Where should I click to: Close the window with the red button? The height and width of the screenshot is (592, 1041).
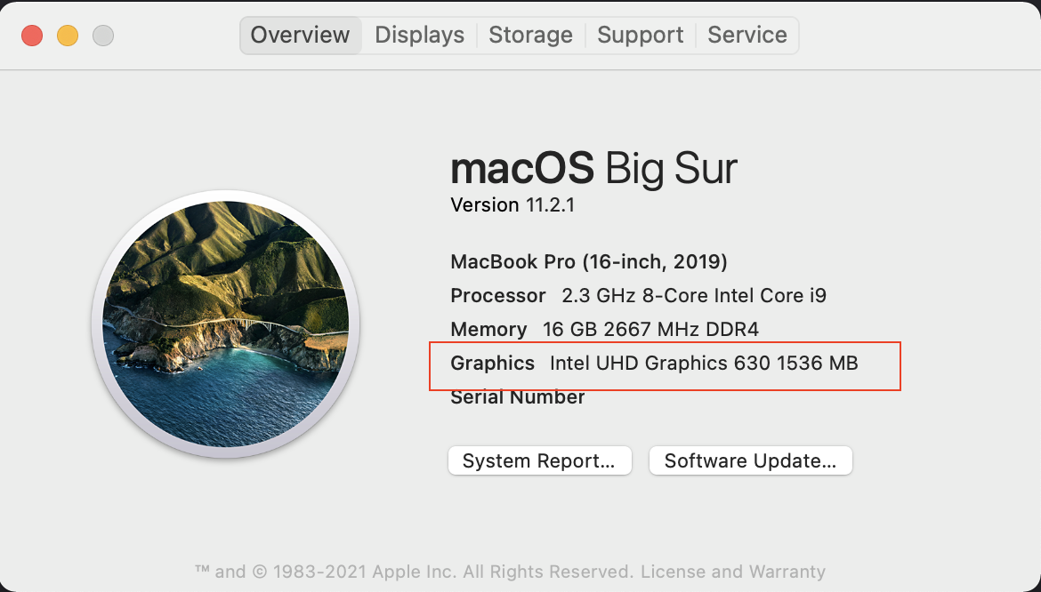pyautogui.click(x=32, y=36)
